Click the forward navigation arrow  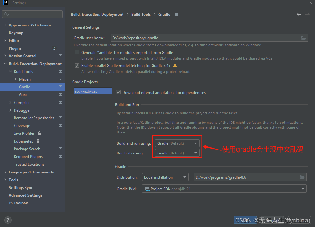pos(307,14)
